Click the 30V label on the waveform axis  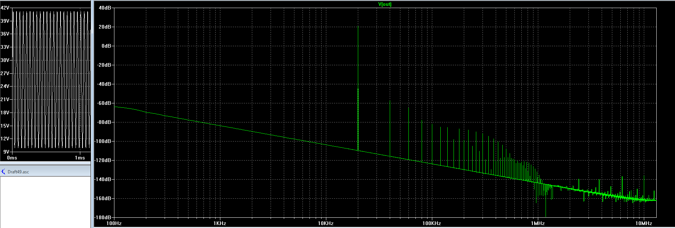pyautogui.click(x=5, y=60)
